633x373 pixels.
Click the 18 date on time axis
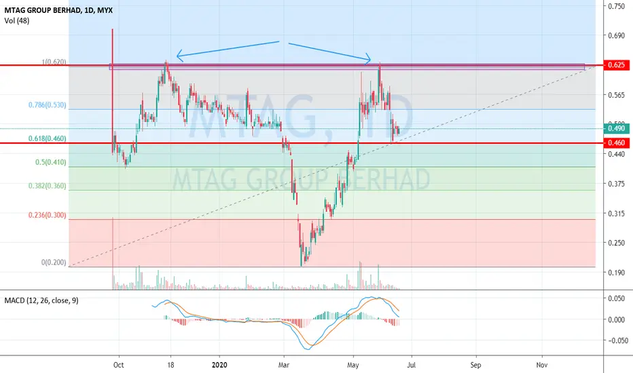(170, 365)
